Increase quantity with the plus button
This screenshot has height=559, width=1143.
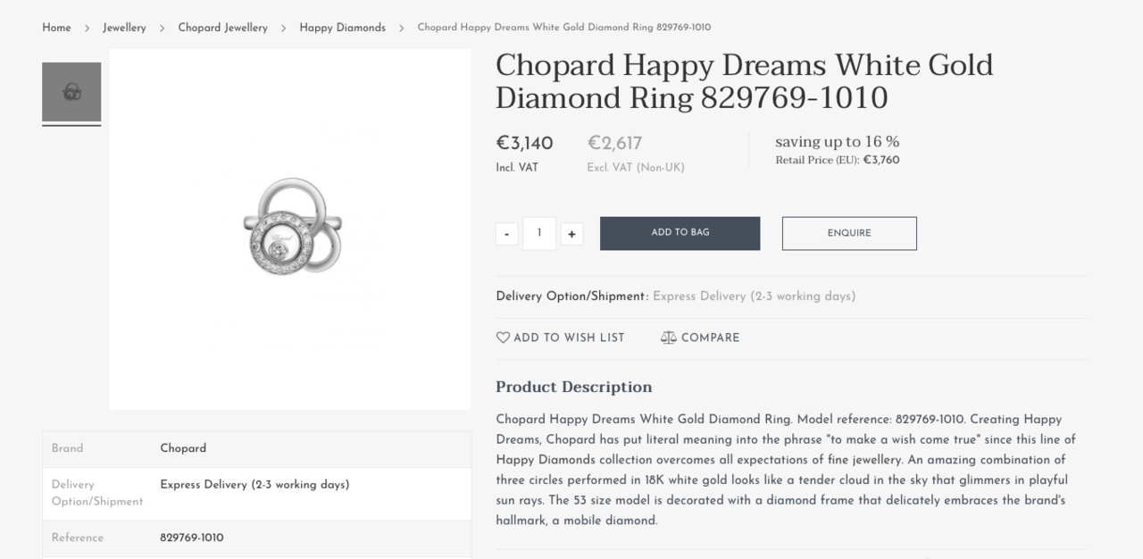(x=571, y=234)
